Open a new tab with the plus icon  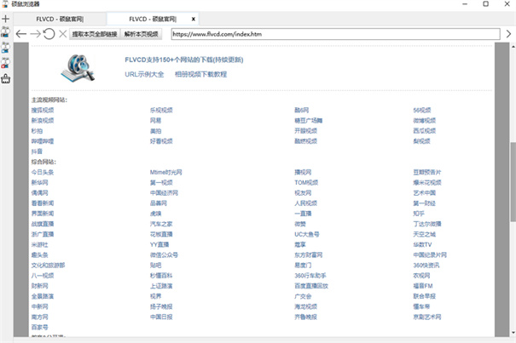[x=6, y=19]
